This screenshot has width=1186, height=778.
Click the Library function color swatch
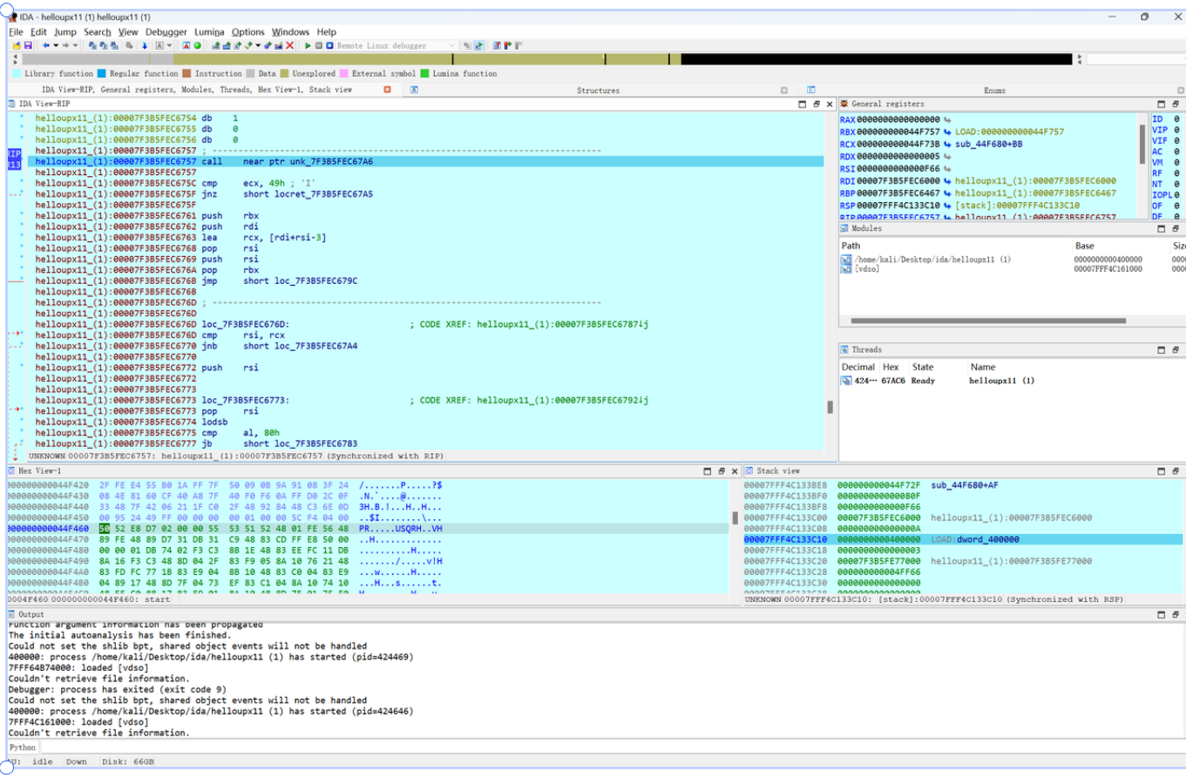(x=16, y=74)
